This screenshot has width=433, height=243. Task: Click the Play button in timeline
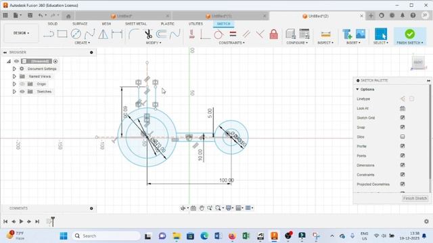click(x=21, y=221)
